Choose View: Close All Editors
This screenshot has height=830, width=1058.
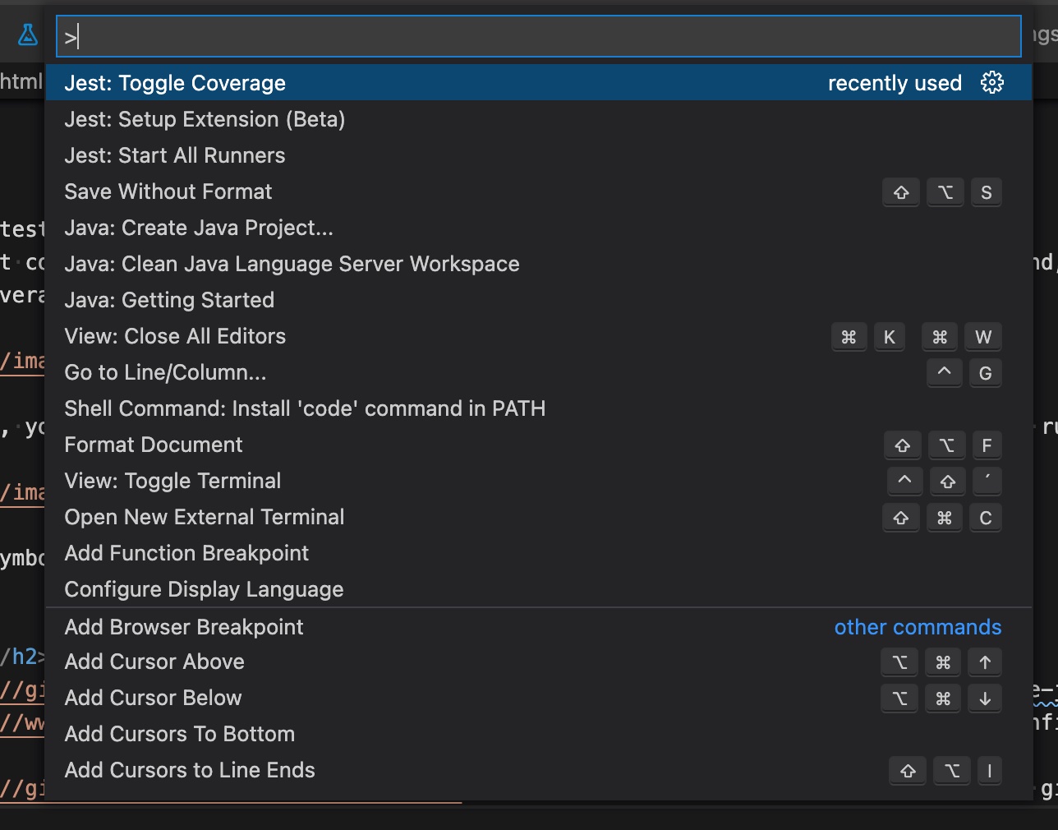coord(539,336)
